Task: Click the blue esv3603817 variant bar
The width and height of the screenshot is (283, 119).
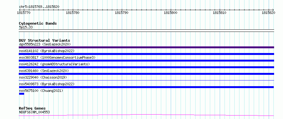Action: [x=146, y=61]
